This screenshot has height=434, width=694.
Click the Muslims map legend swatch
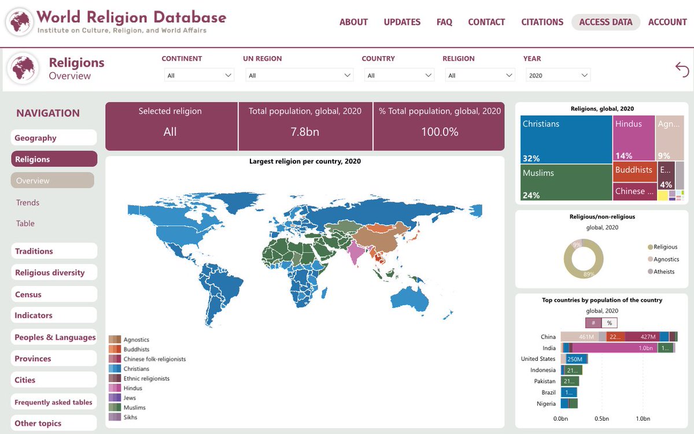pyautogui.click(x=115, y=407)
